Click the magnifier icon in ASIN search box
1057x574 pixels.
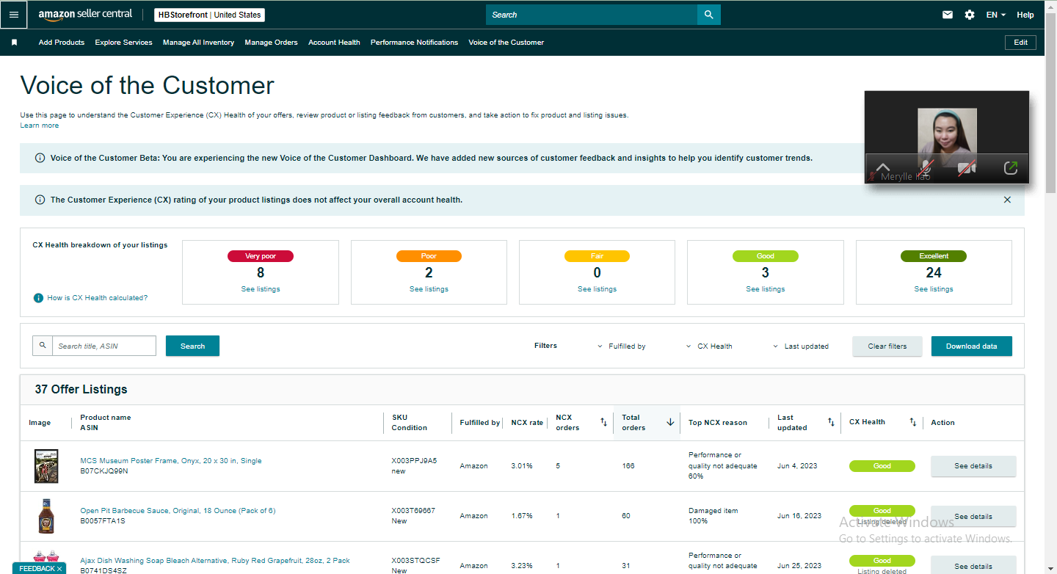[x=43, y=346]
